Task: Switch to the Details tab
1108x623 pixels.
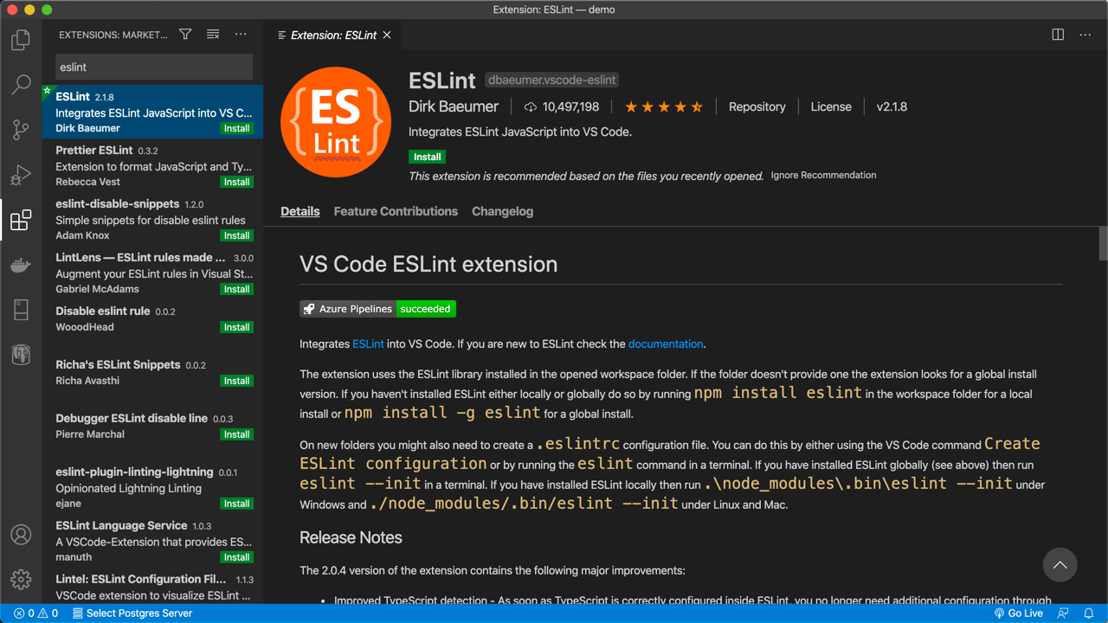Action: click(300, 211)
